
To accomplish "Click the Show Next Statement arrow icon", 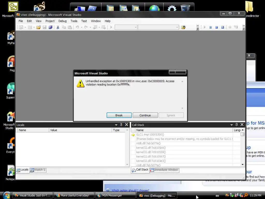I will [230, 27].
